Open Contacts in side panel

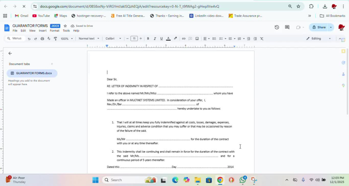tap(343, 74)
